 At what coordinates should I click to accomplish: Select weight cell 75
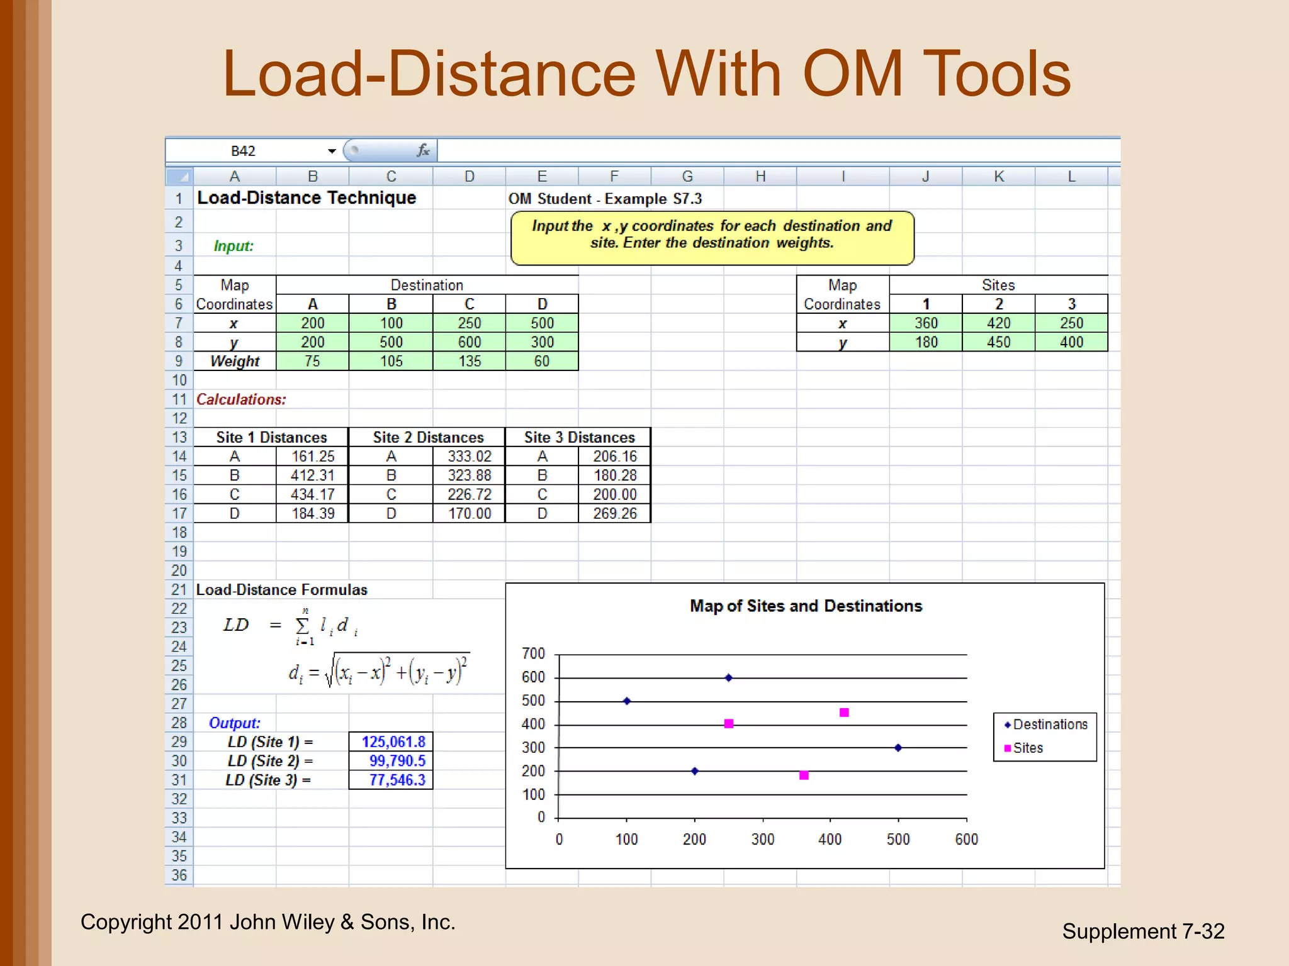313,361
